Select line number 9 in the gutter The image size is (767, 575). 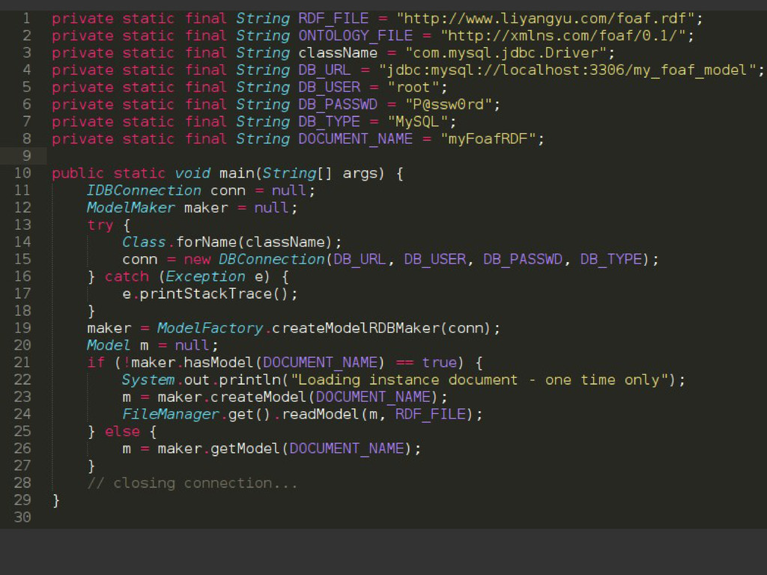tap(26, 156)
